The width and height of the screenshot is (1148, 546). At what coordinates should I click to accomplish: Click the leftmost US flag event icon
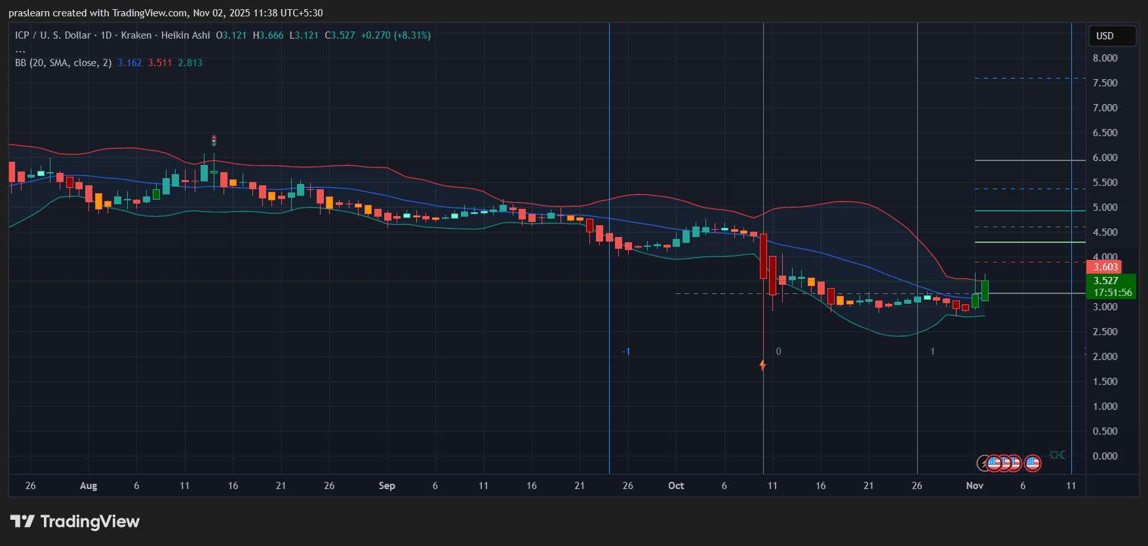pos(995,464)
